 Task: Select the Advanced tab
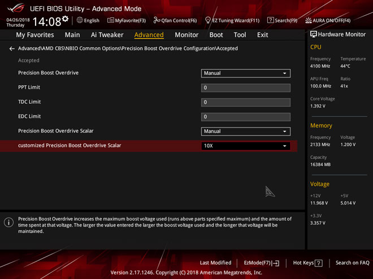149,35
